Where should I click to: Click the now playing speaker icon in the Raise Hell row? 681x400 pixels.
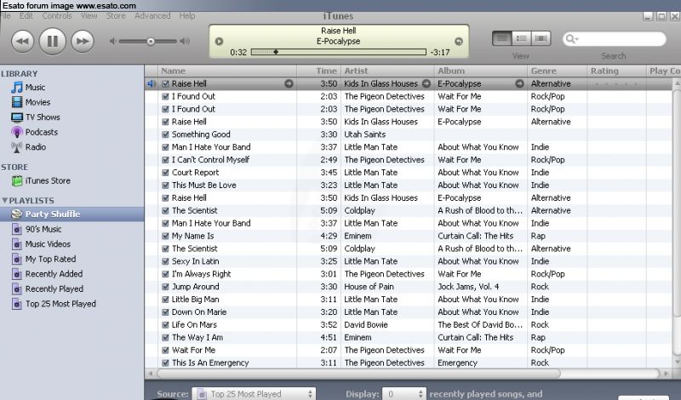[152, 83]
